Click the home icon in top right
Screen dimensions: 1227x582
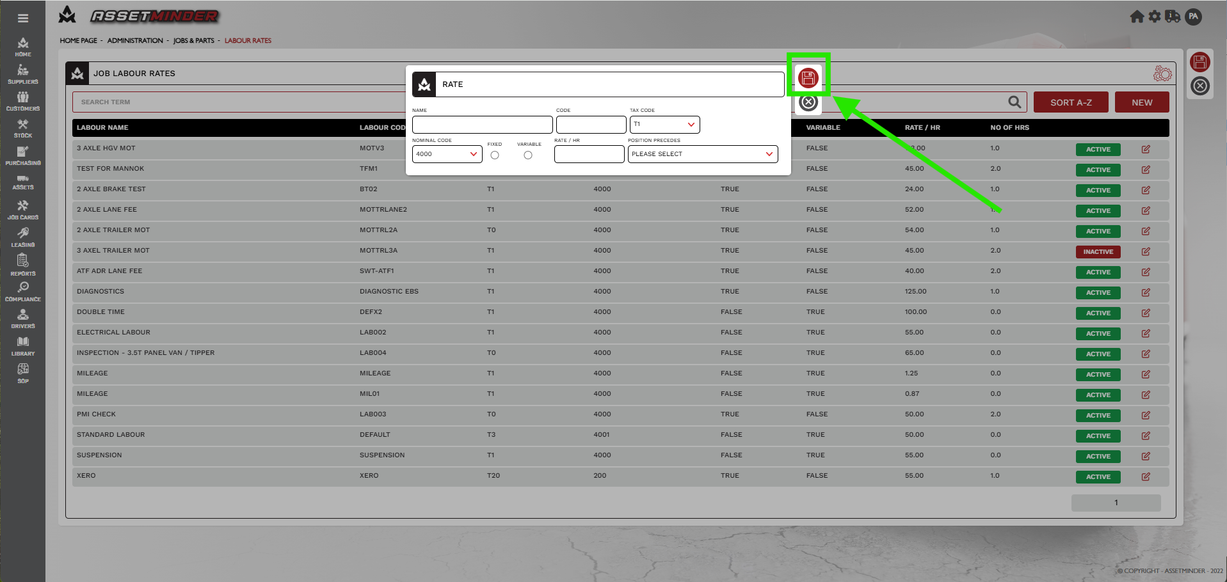pos(1137,17)
